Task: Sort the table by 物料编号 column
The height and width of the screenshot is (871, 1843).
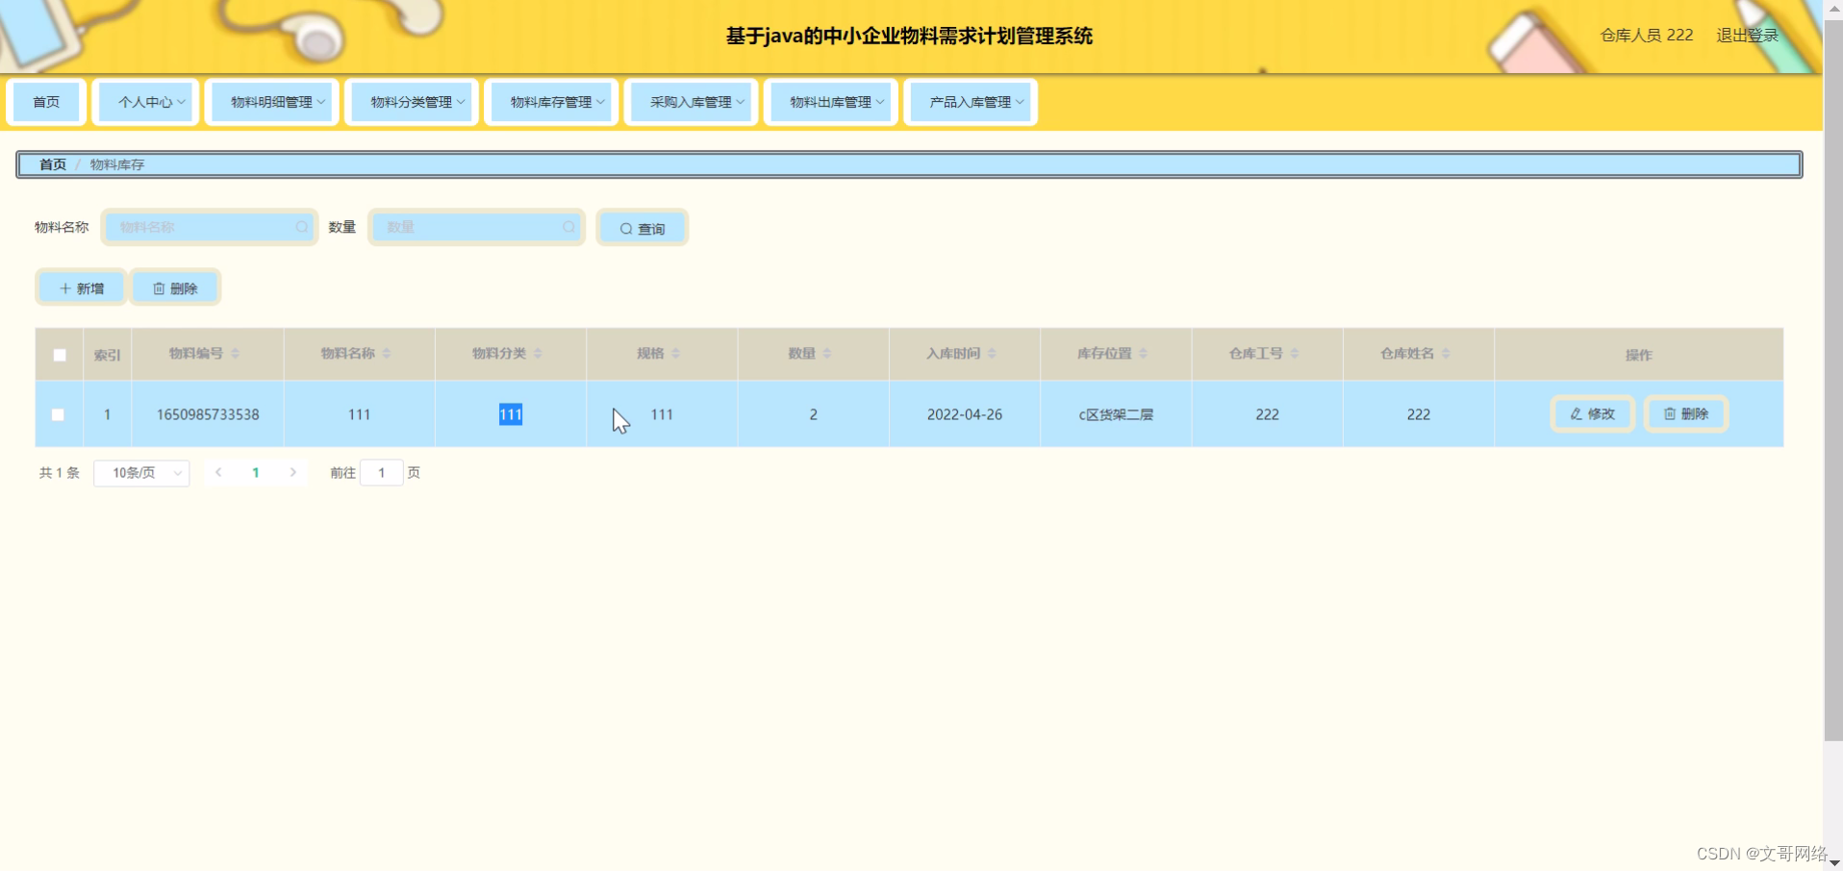Action: coord(235,353)
